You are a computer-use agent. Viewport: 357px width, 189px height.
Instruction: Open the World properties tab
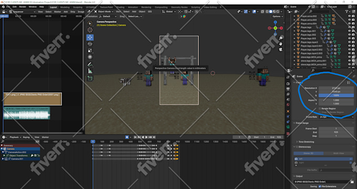pos(288,105)
